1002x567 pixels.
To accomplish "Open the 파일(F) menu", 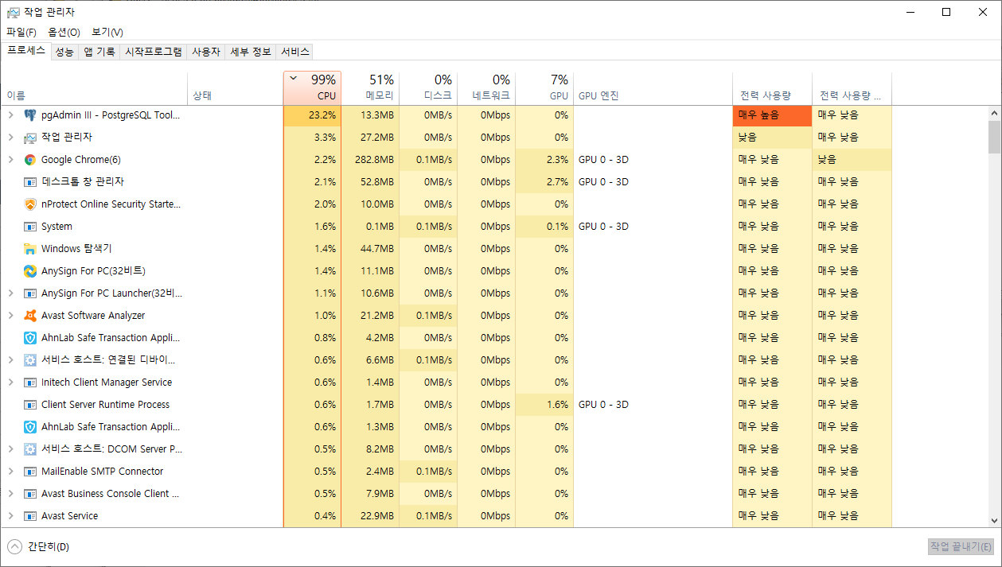I will (x=21, y=32).
